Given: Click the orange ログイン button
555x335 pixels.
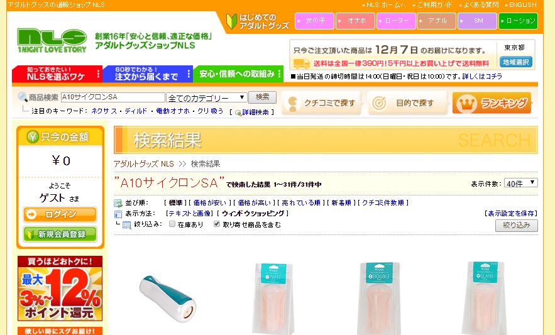Looking at the screenshot, I should pos(60,214).
